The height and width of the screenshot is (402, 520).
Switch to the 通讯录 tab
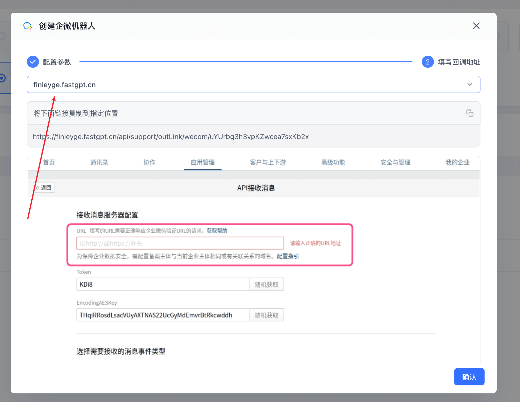point(99,163)
